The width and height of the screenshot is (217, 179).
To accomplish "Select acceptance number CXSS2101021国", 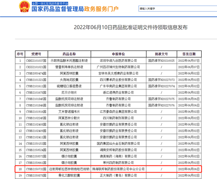I will pos(36,67).
